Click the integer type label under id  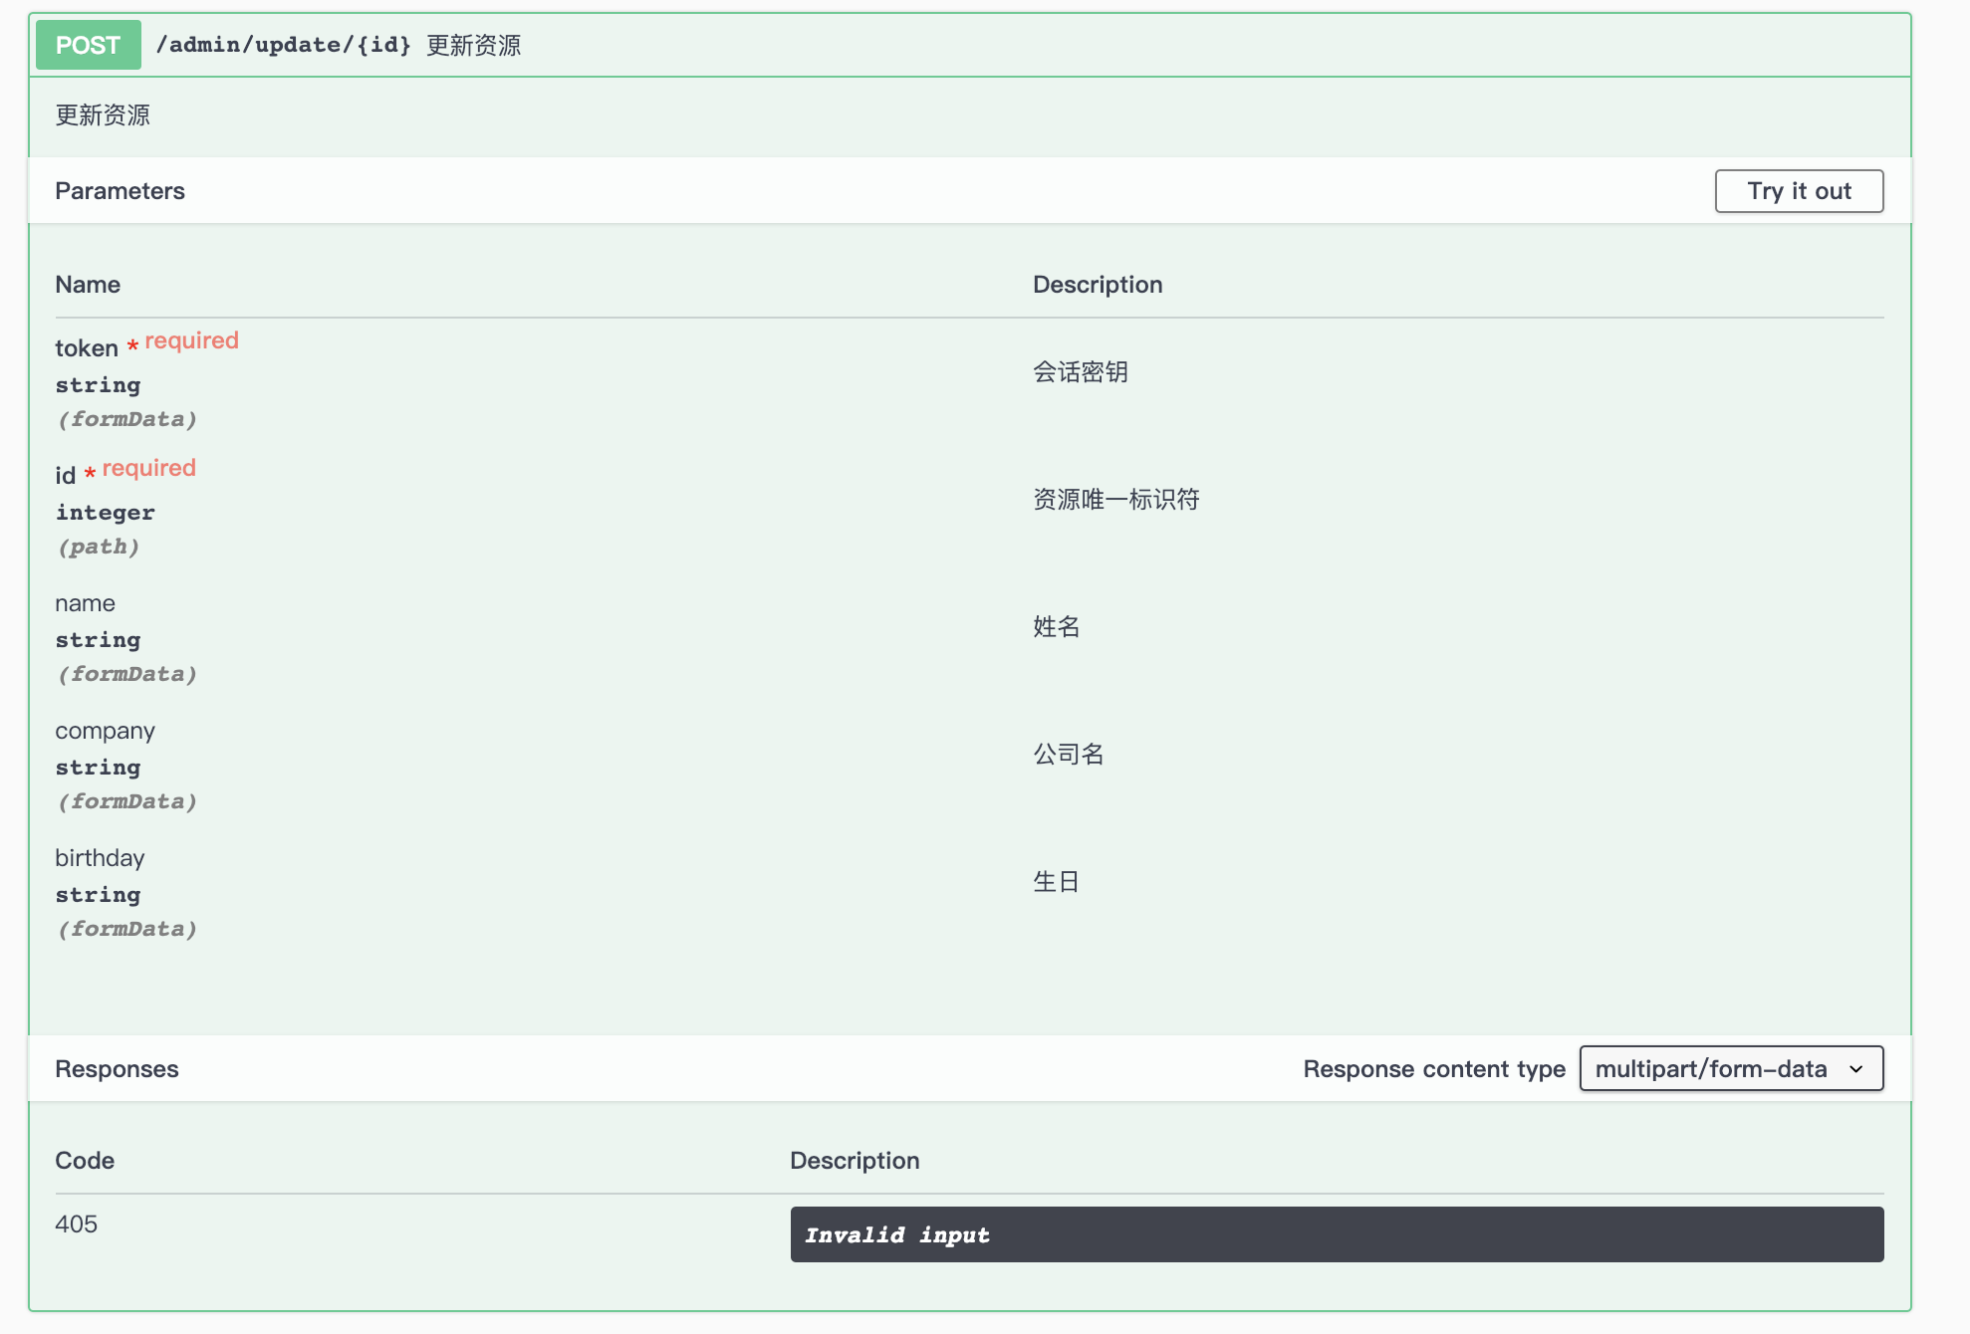click(105, 513)
